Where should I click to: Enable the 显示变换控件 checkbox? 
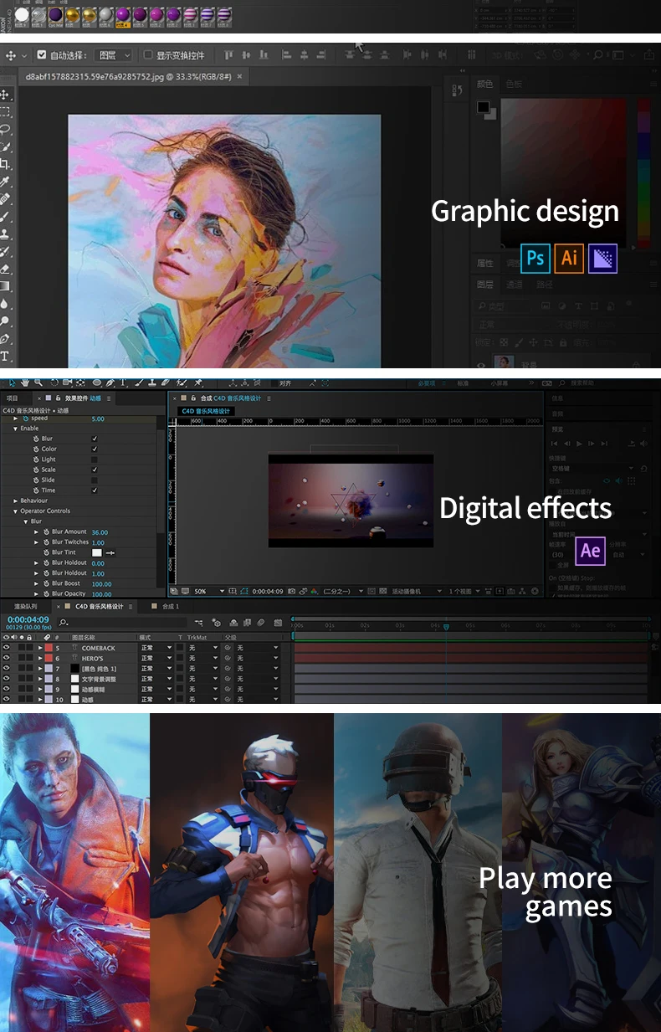tap(148, 55)
